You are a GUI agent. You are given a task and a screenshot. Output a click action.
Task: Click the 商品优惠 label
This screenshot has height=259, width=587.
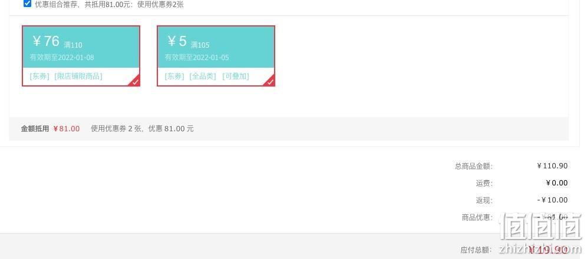[477, 217]
